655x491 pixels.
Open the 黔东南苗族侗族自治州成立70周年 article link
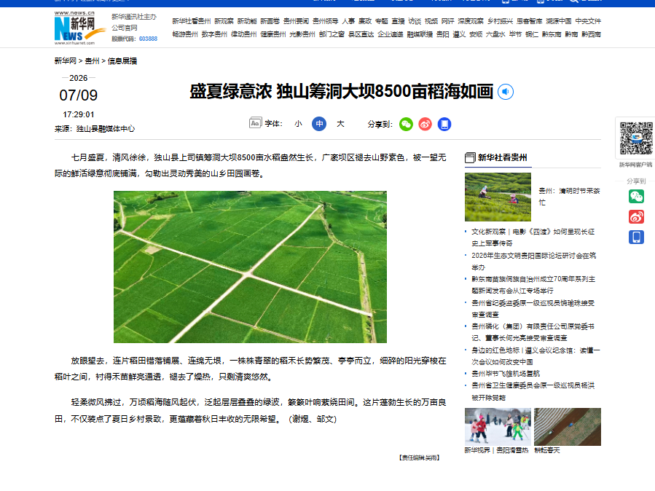point(533,285)
